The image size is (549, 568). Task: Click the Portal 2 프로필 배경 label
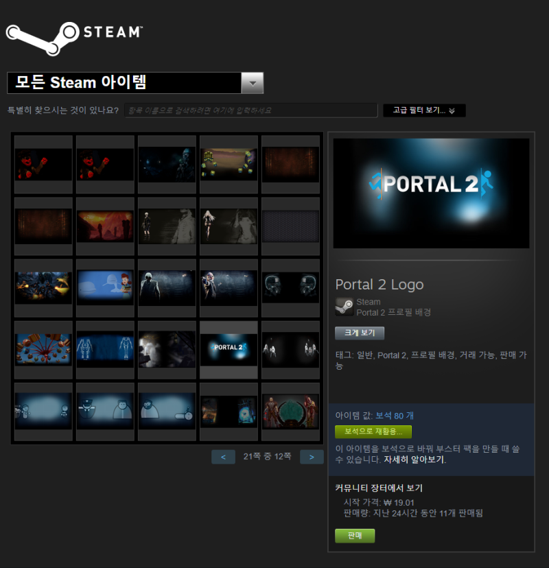tap(393, 312)
